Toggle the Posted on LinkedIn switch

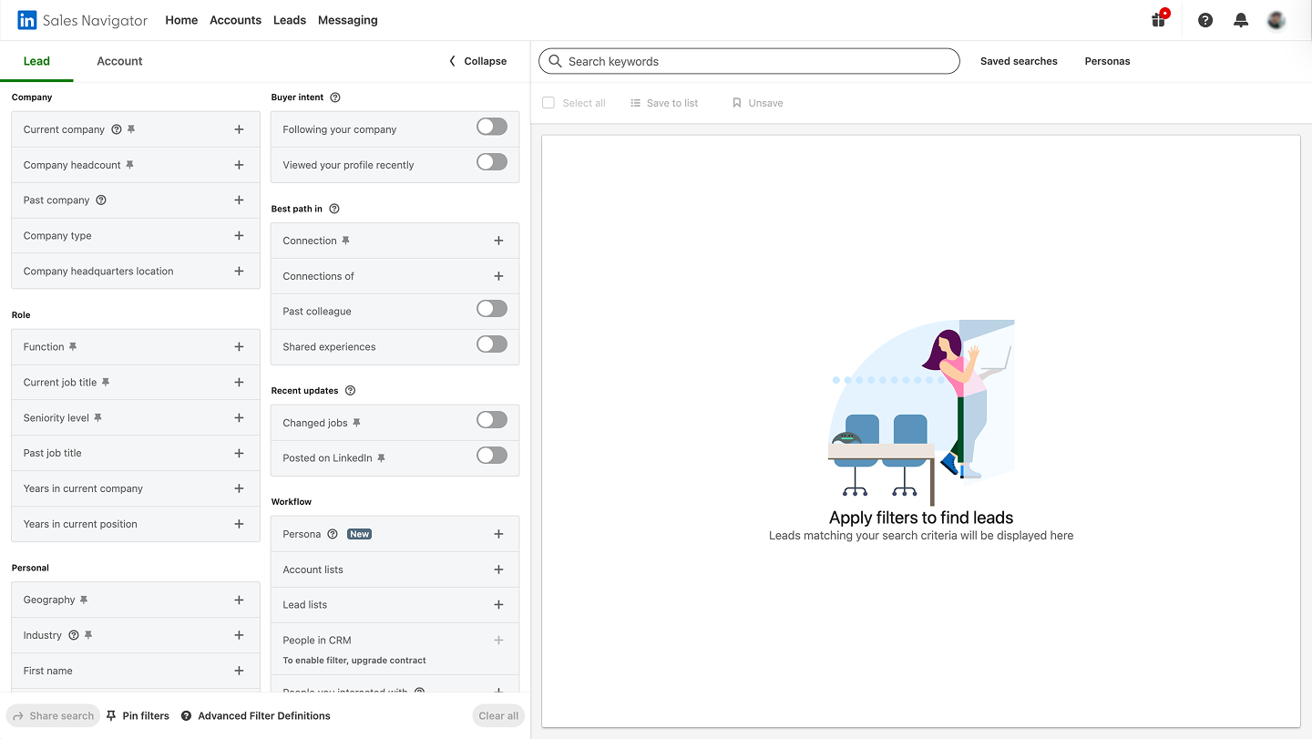[x=491, y=456]
